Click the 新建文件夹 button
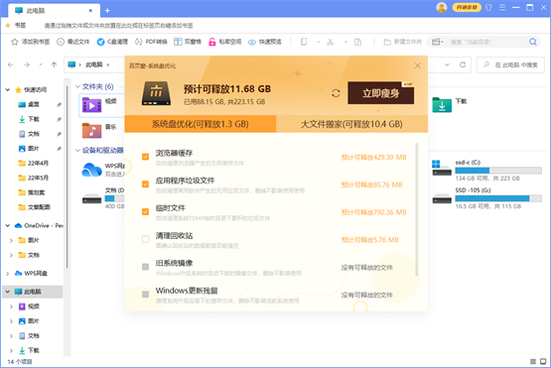551x368 pixels. (403, 42)
